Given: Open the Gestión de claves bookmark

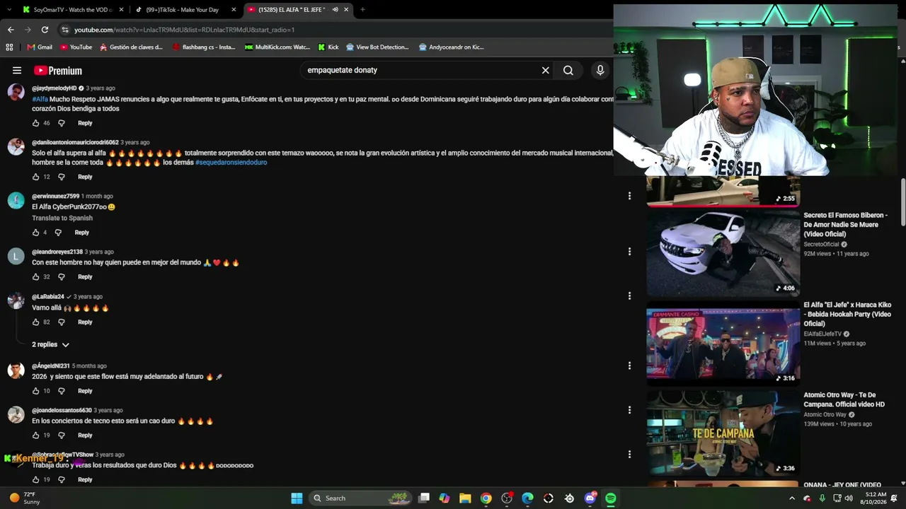Looking at the screenshot, I should tap(131, 47).
